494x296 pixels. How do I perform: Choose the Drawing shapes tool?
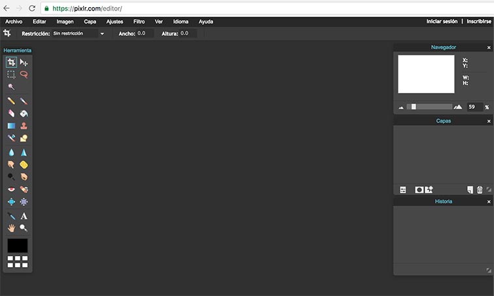click(x=24, y=138)
